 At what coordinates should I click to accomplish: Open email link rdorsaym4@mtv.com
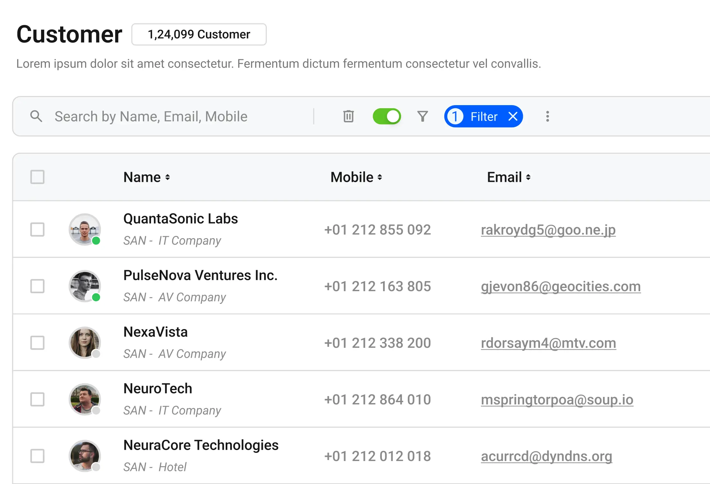point(548,343)
